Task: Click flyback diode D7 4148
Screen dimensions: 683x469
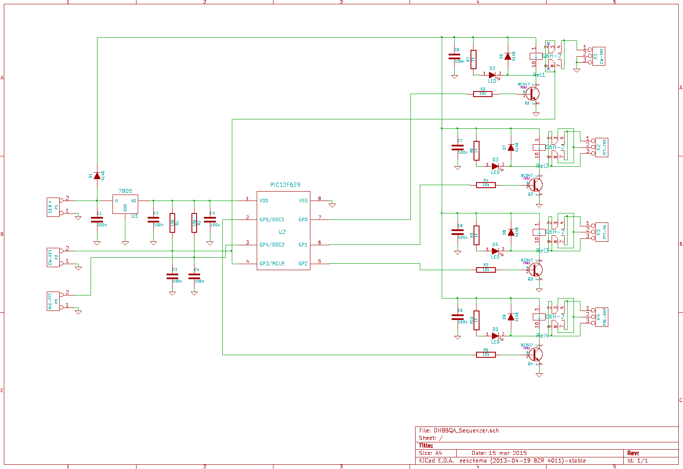Action: [511, 147]
